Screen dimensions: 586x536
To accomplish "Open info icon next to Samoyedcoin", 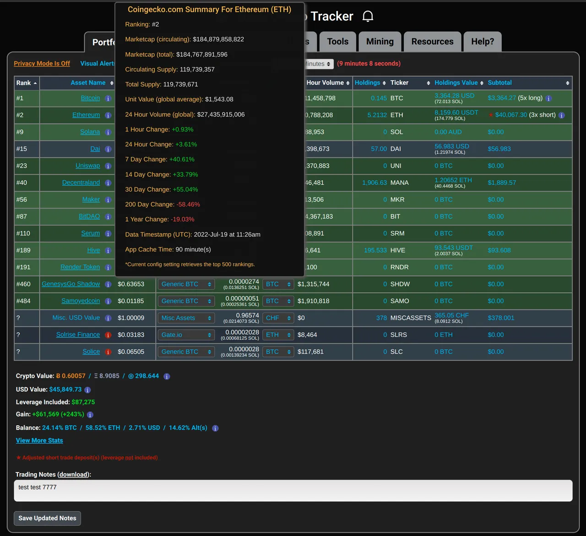I will (108, 301).
